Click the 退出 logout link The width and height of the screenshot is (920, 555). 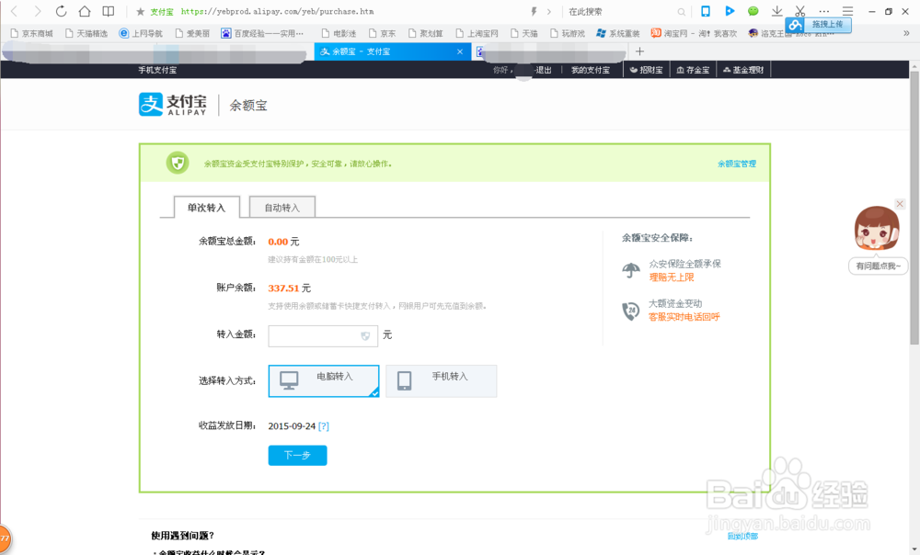click(544, 70)
